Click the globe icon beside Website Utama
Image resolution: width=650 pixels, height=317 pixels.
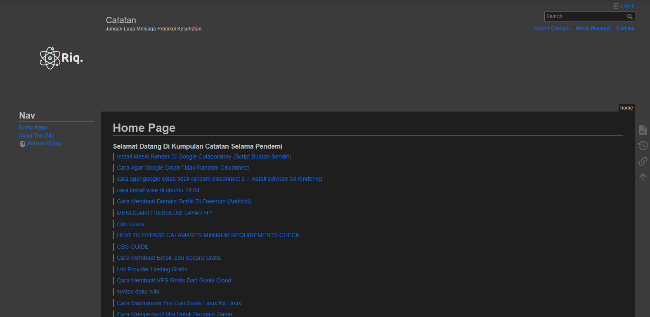click(22, 144)
